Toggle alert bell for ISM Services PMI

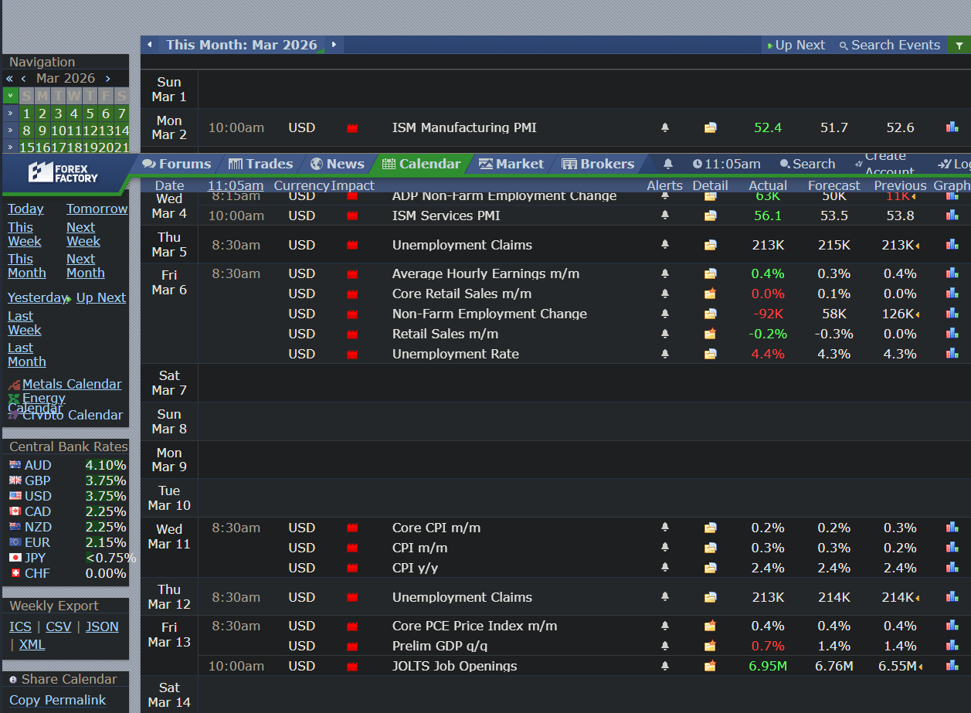tap(665, 216)
